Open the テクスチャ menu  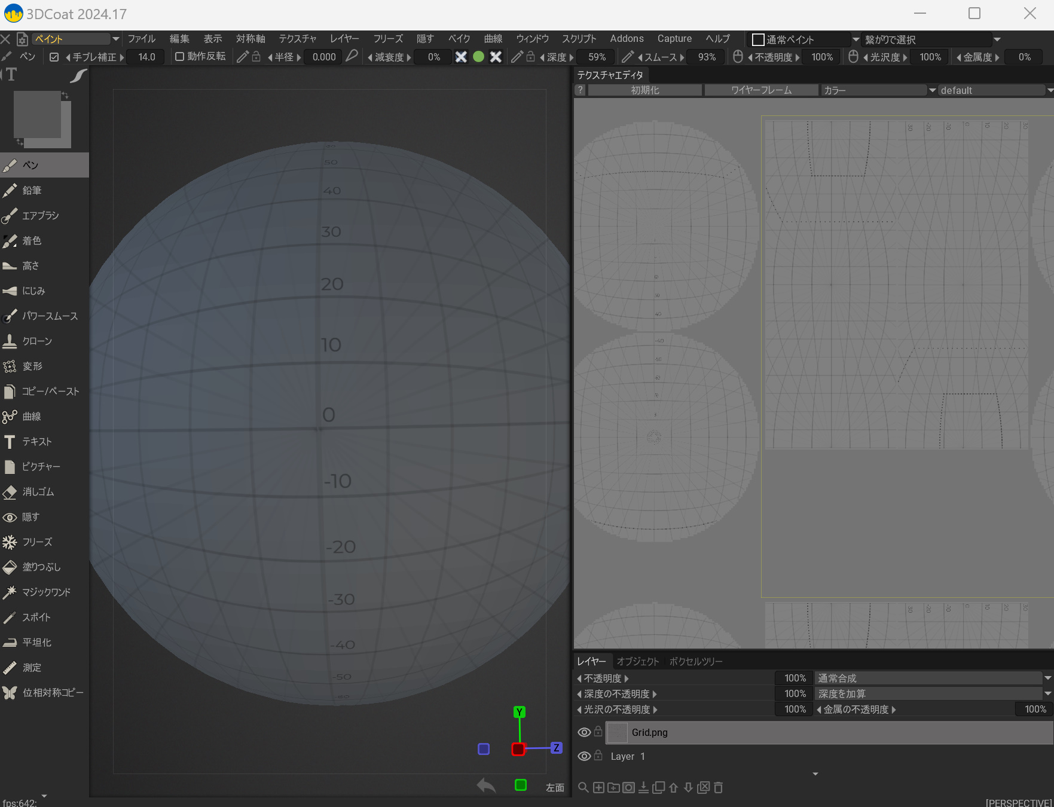click(x=297, y=39)
